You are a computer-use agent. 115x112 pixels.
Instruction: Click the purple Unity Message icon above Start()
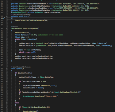(12, 14)
